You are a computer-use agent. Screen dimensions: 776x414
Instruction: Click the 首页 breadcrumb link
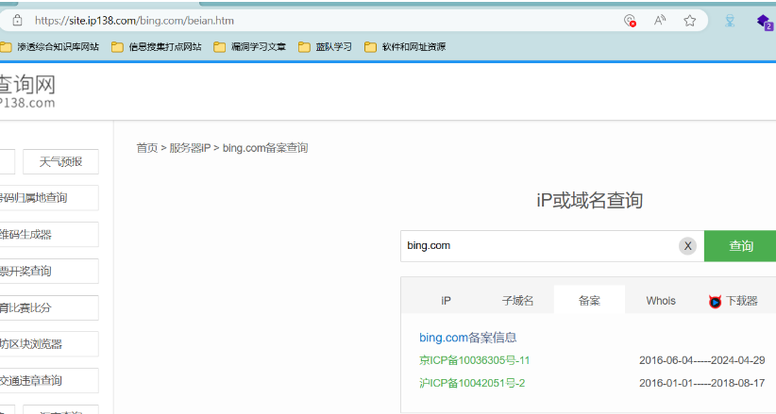[147, 148]
